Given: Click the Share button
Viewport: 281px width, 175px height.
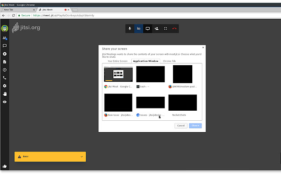Looking at the screenshot, I should tap(195, 126).
